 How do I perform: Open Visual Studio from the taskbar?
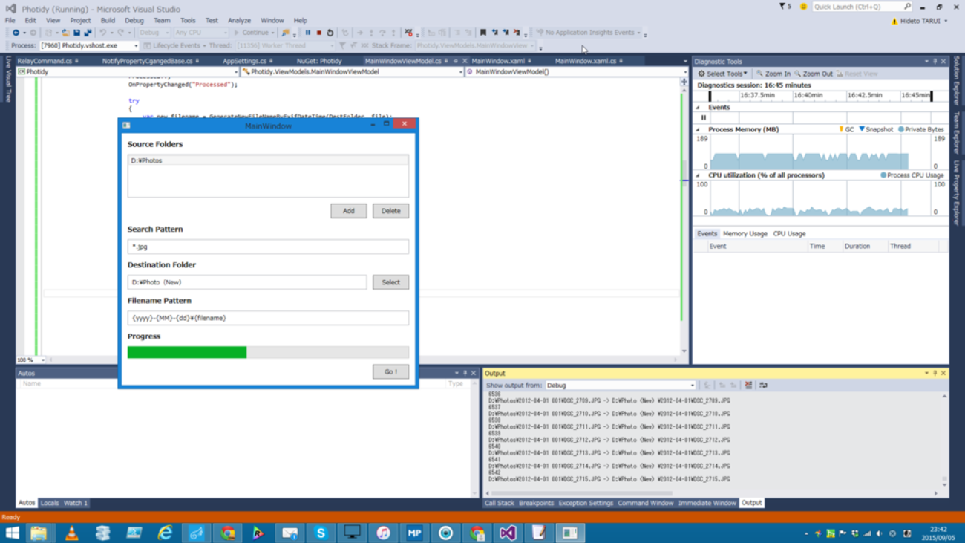[x=508, y=533]
